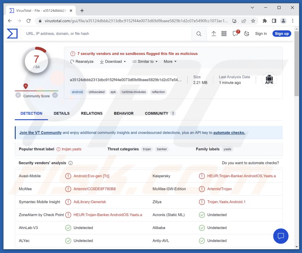
Task: Click the Reanalyze button
Action: click(x=82, y=62)
